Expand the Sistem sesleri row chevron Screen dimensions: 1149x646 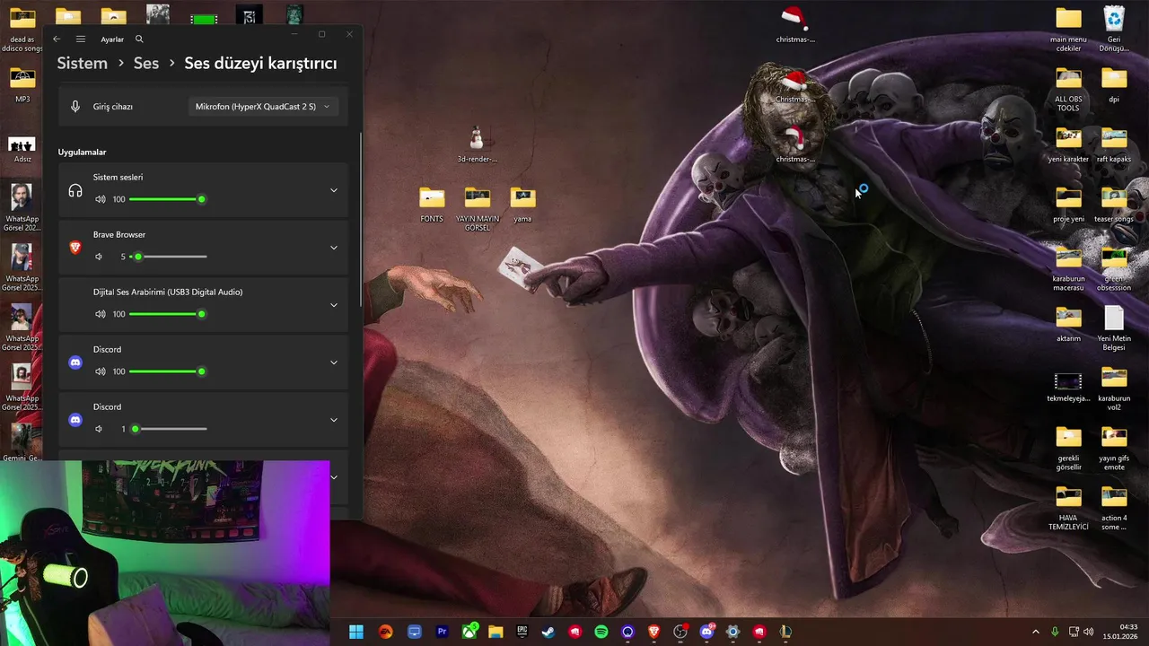click(334, 190)
